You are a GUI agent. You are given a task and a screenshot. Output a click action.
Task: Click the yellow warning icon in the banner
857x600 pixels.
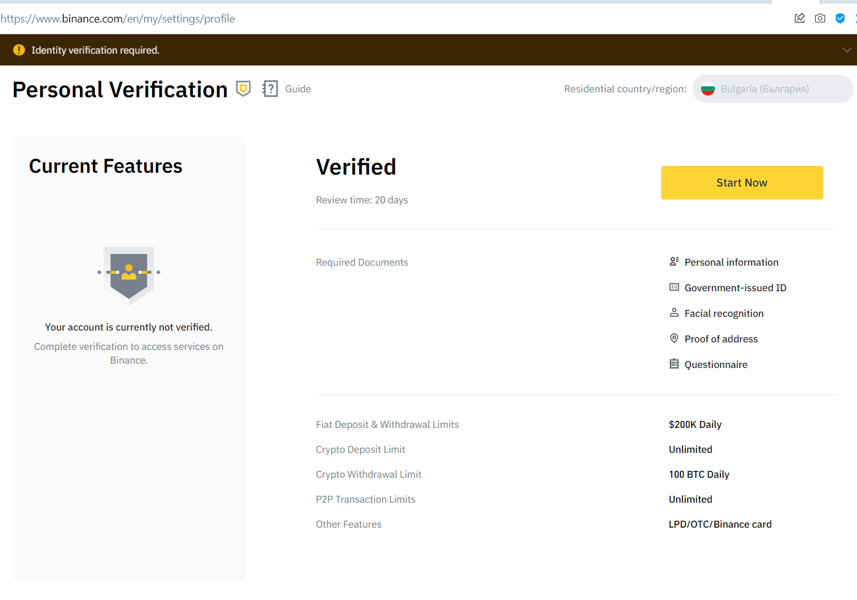[x=19, y=50]
